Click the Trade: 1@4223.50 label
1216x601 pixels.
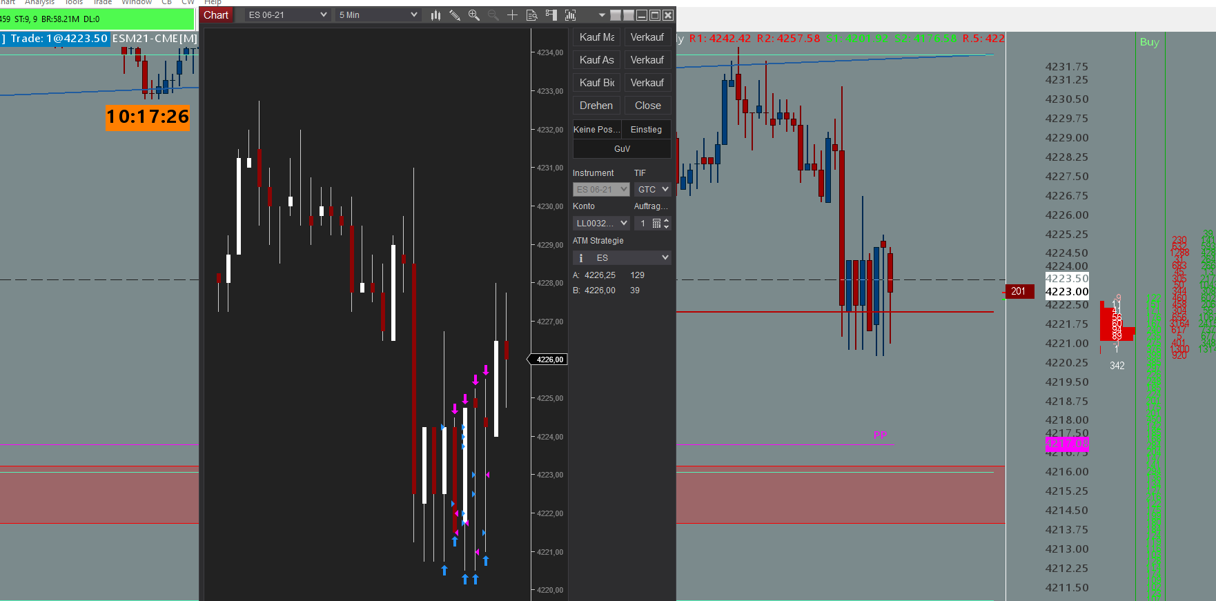[x=59, y=39]
